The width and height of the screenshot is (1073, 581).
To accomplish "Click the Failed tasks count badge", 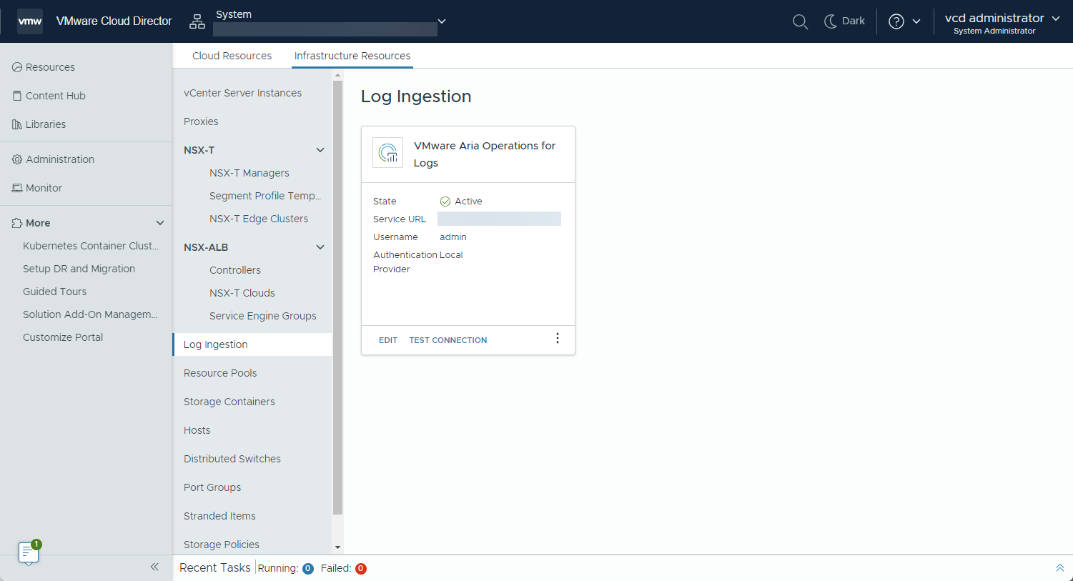I will tap(361, 569).
